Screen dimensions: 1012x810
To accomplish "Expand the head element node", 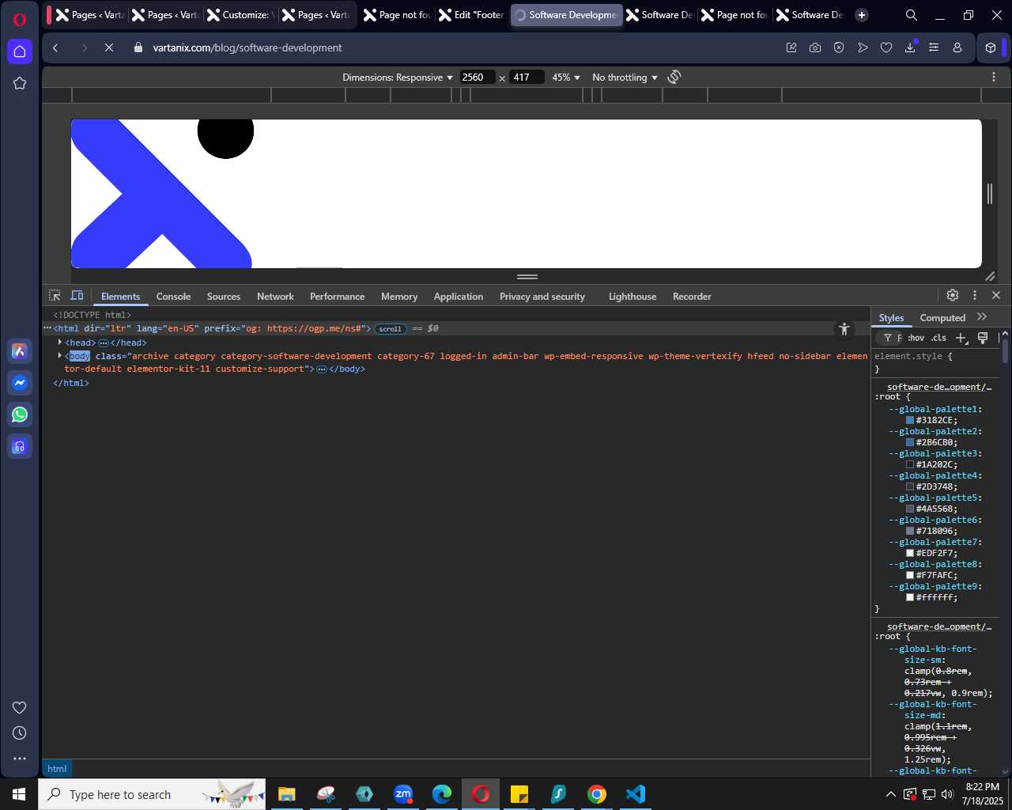I will tap(60, 343).
